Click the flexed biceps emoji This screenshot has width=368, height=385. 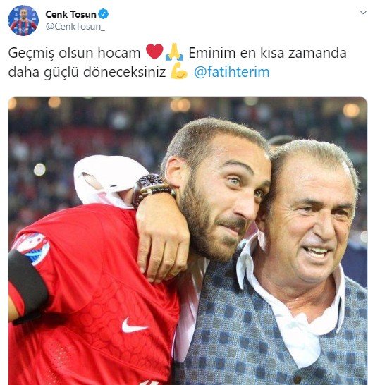pyautogui.click(x=179, y=71)
